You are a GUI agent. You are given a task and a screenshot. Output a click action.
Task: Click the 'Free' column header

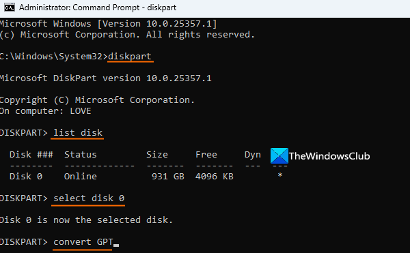click(x=206, y=154)
